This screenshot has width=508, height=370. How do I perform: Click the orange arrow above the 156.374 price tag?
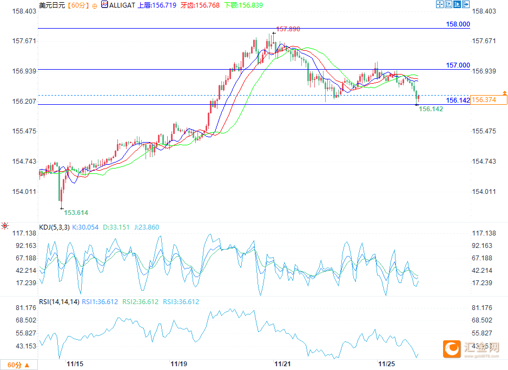pyautogui.click(x=504, y=93)
